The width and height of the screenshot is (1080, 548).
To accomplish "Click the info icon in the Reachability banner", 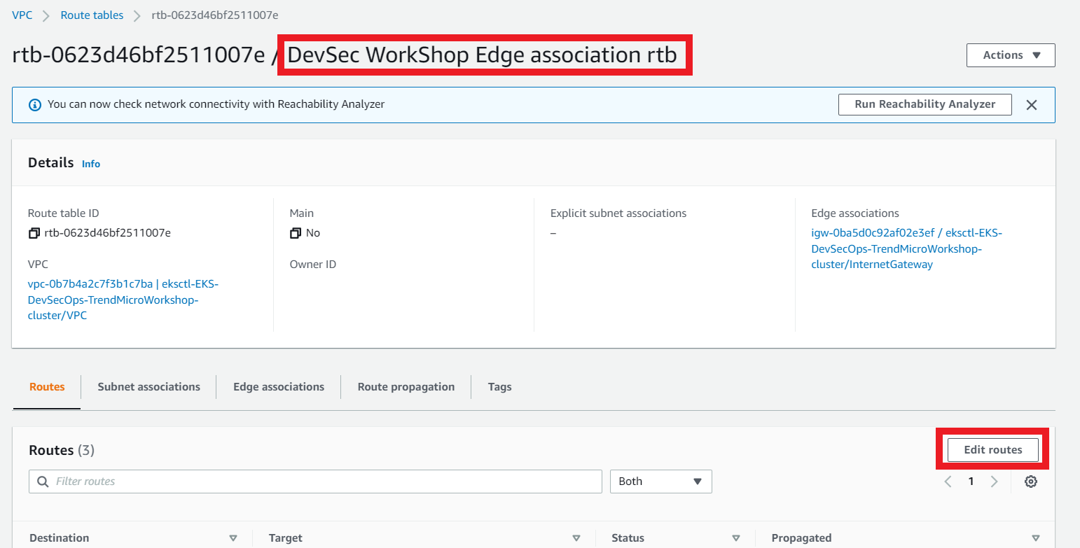I will 34,104.
